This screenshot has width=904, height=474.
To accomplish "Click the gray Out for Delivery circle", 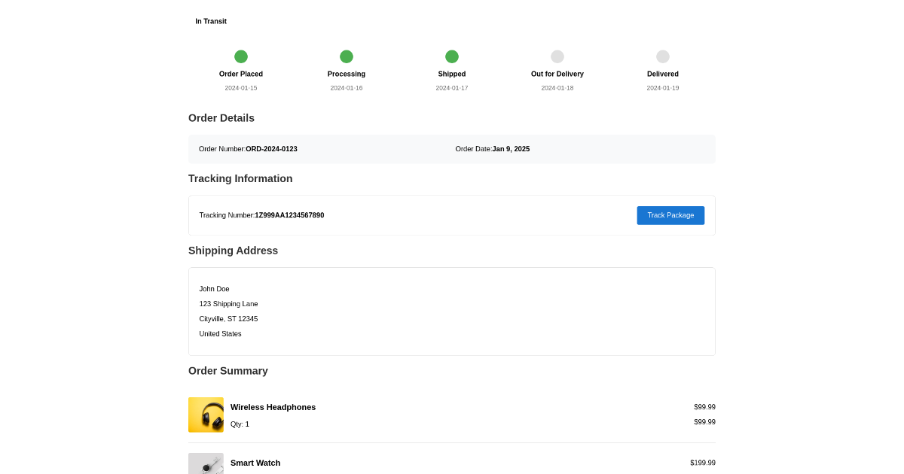I will click(x=557, y=56).
